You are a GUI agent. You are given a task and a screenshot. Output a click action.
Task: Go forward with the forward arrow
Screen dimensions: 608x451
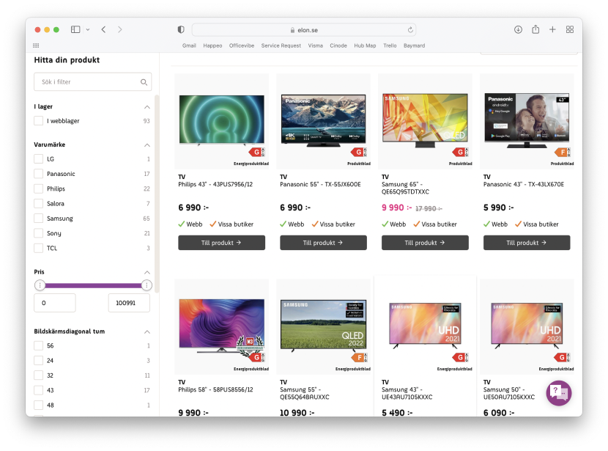point(120,29)
